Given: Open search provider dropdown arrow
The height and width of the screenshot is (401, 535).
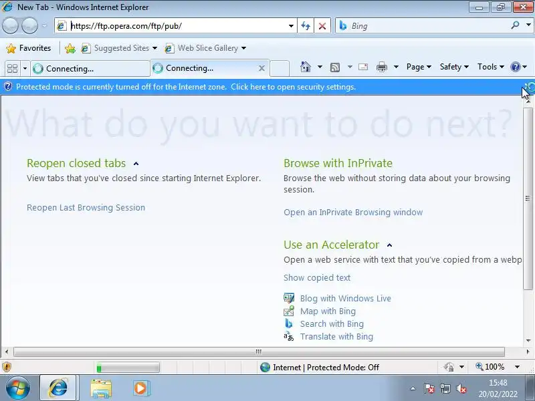Looking at the screenshot, I should [x=528, y=25].
